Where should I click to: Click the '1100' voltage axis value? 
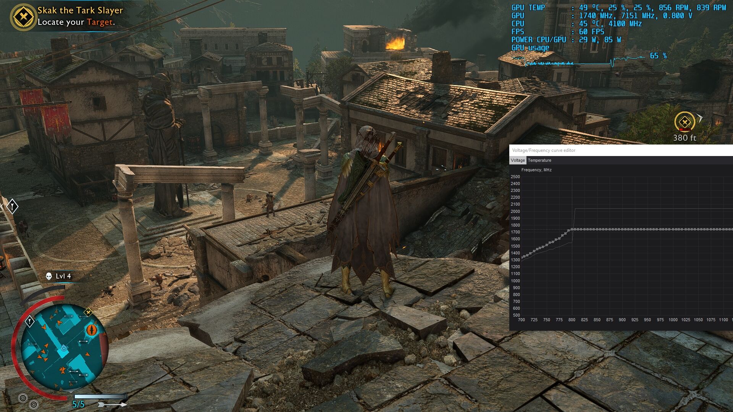[x=723, y=320]
